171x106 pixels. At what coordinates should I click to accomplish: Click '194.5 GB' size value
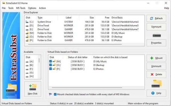pyautogui.click(x=89, y=22)
